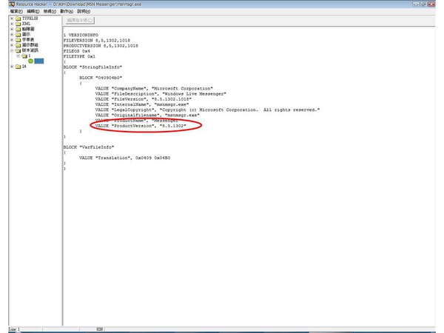The image size is (444, 333).
Task: Click the FILEVERSION 8,5,1302,1018 line
Action: pyautogui.click(x=97, y=41)
